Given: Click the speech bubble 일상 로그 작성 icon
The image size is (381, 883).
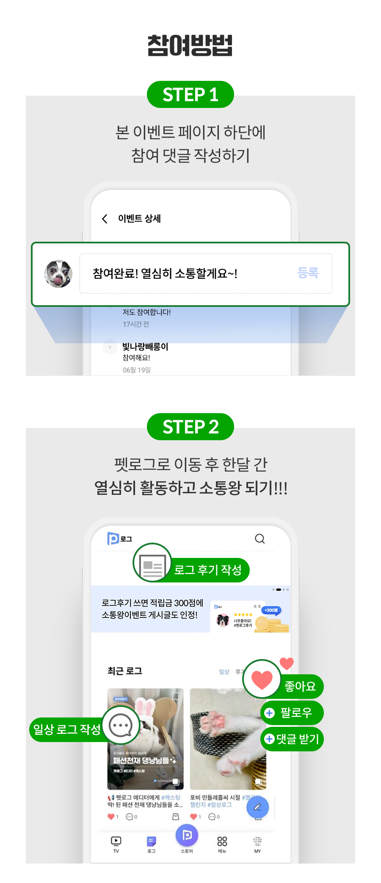Looking at the screenshot, I should point(121,726).
